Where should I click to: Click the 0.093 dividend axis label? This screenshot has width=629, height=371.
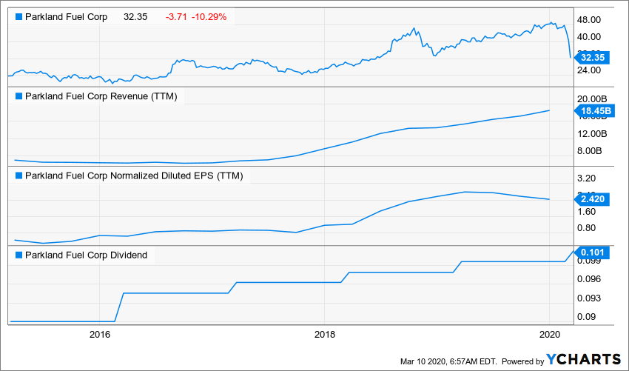(x=589, y=298)
